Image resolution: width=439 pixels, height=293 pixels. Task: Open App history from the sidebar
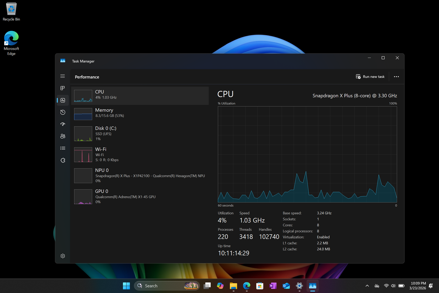tap(63, 112)
